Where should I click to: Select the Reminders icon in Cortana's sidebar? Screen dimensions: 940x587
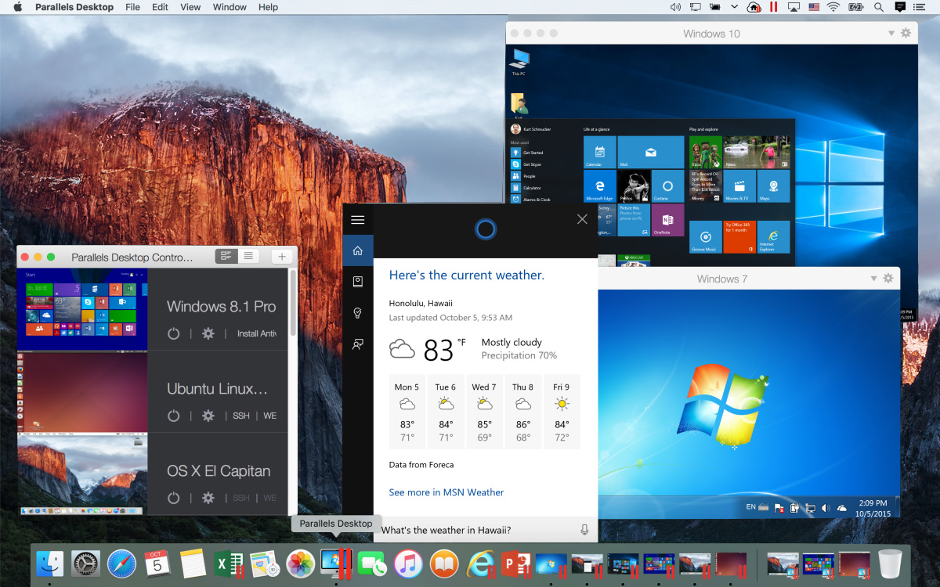click(357, 312)
